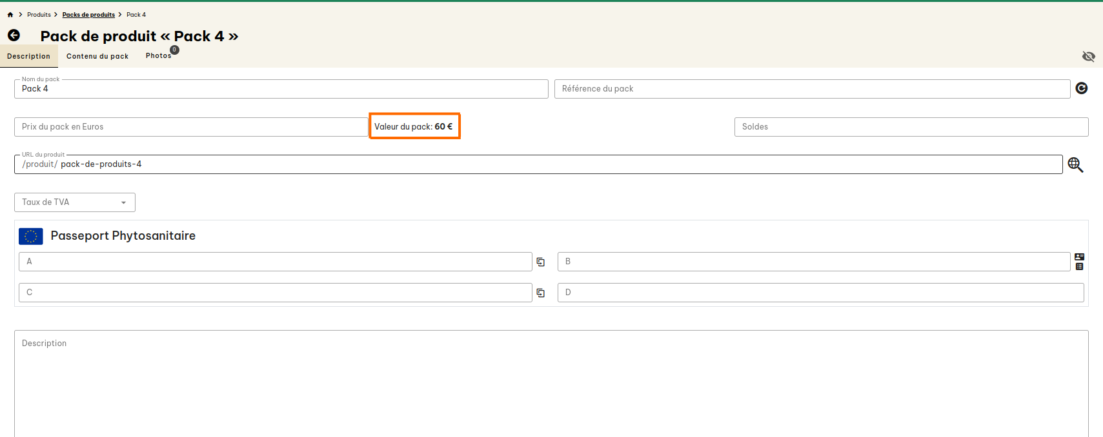Edit the Nom du pack field
The height and width of the screenshot is (437, 1103).
[281, 89]
